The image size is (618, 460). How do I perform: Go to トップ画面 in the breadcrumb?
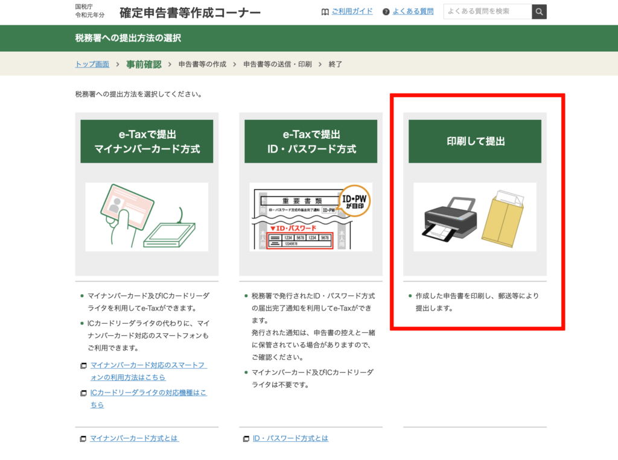(x=92, y=64)
